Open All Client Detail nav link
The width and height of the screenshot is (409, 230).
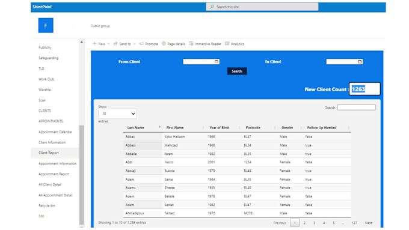(x=50, y=184)
